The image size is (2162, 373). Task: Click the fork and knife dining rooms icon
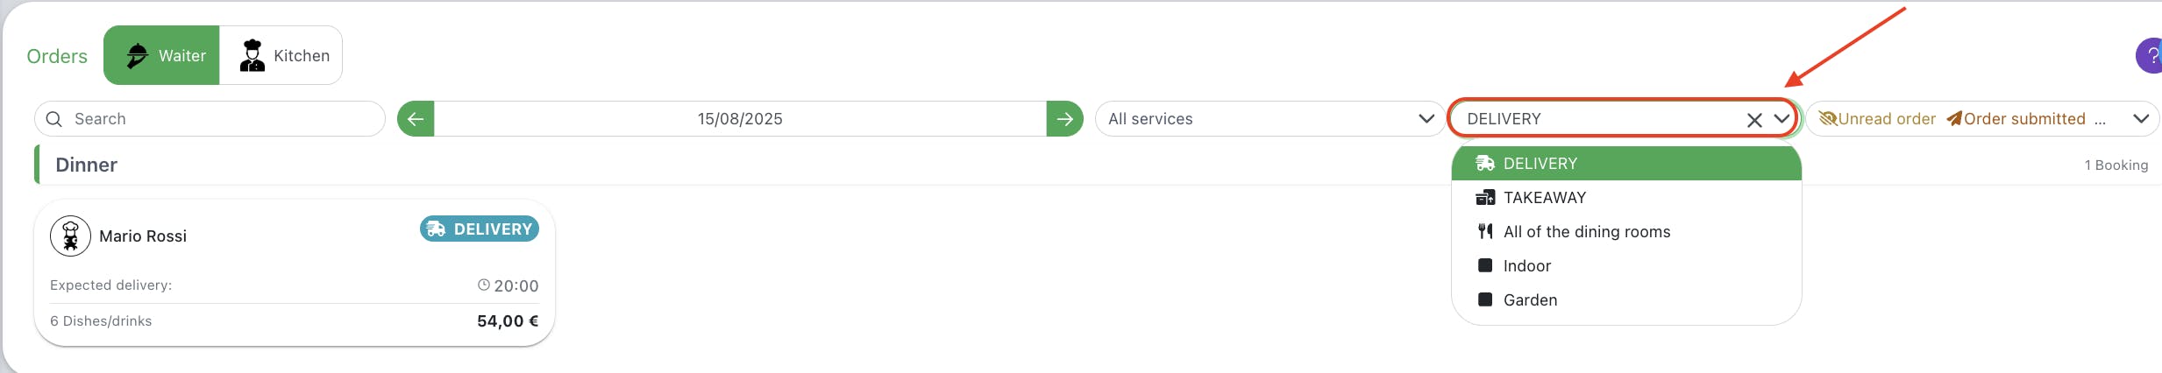[x=1484, y=231]
